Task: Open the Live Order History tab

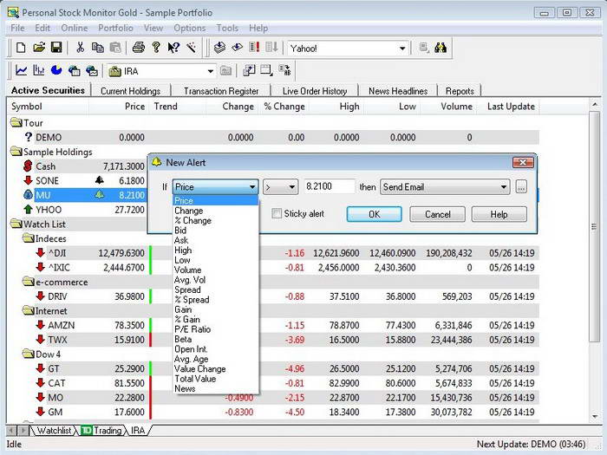Action: coord(314,91)
